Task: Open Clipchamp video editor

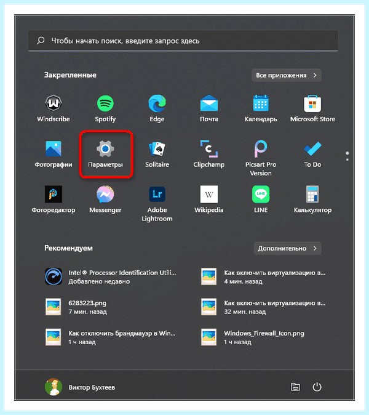Action: [x=209, y=154]
